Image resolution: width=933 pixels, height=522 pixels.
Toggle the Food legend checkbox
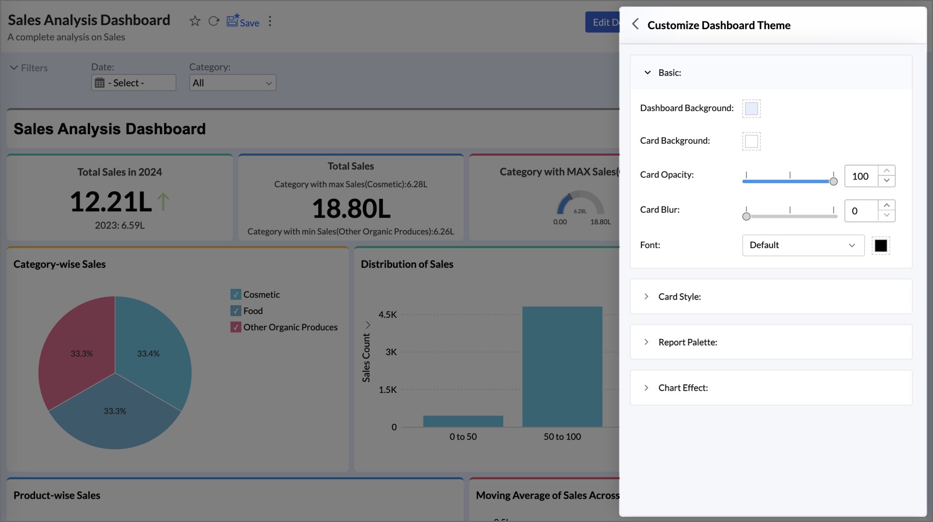(x=236, y=311)
